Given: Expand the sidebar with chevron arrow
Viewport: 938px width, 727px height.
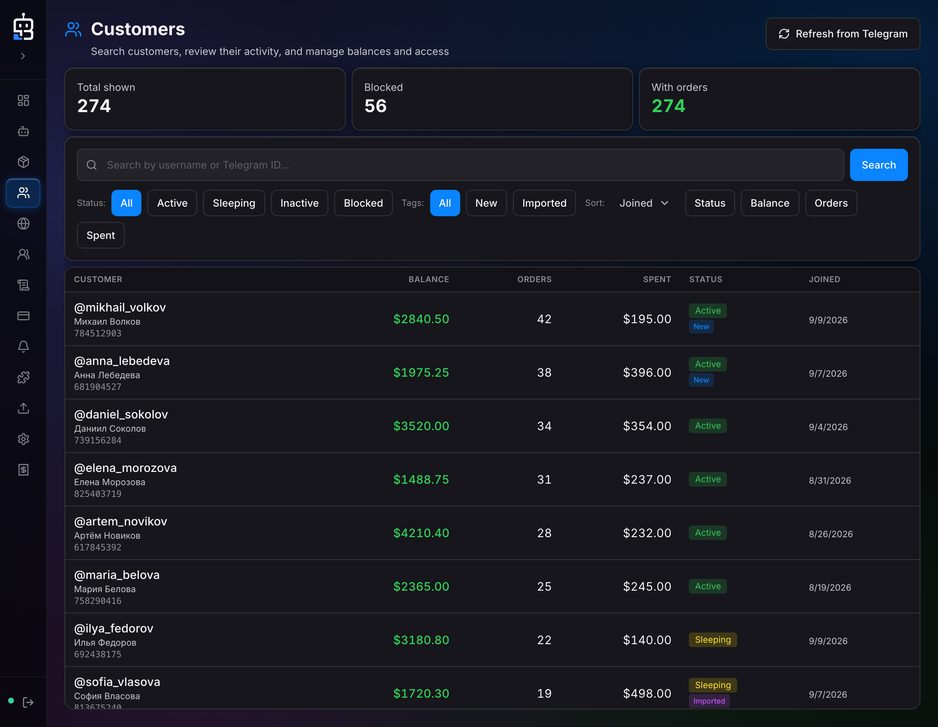Looking at the screenshot, I should 23,56.
